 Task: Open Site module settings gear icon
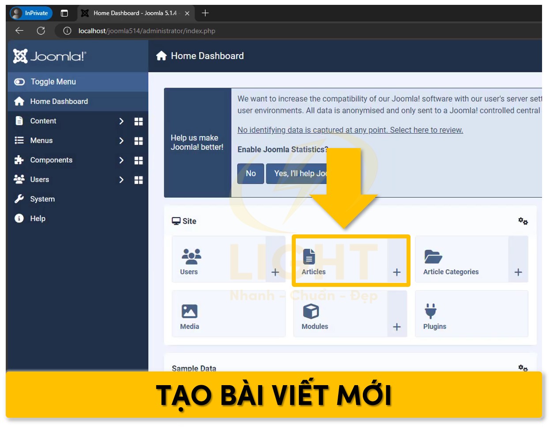pyautogui.click(x=523, y=221)
